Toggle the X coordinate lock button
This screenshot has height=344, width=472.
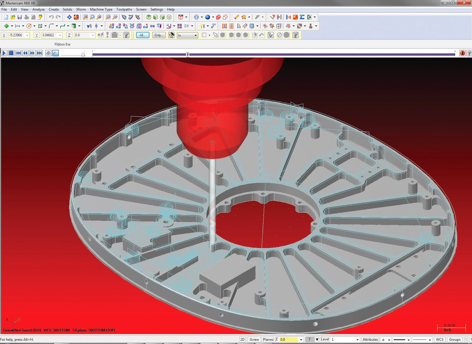click(x=4, y=35)
